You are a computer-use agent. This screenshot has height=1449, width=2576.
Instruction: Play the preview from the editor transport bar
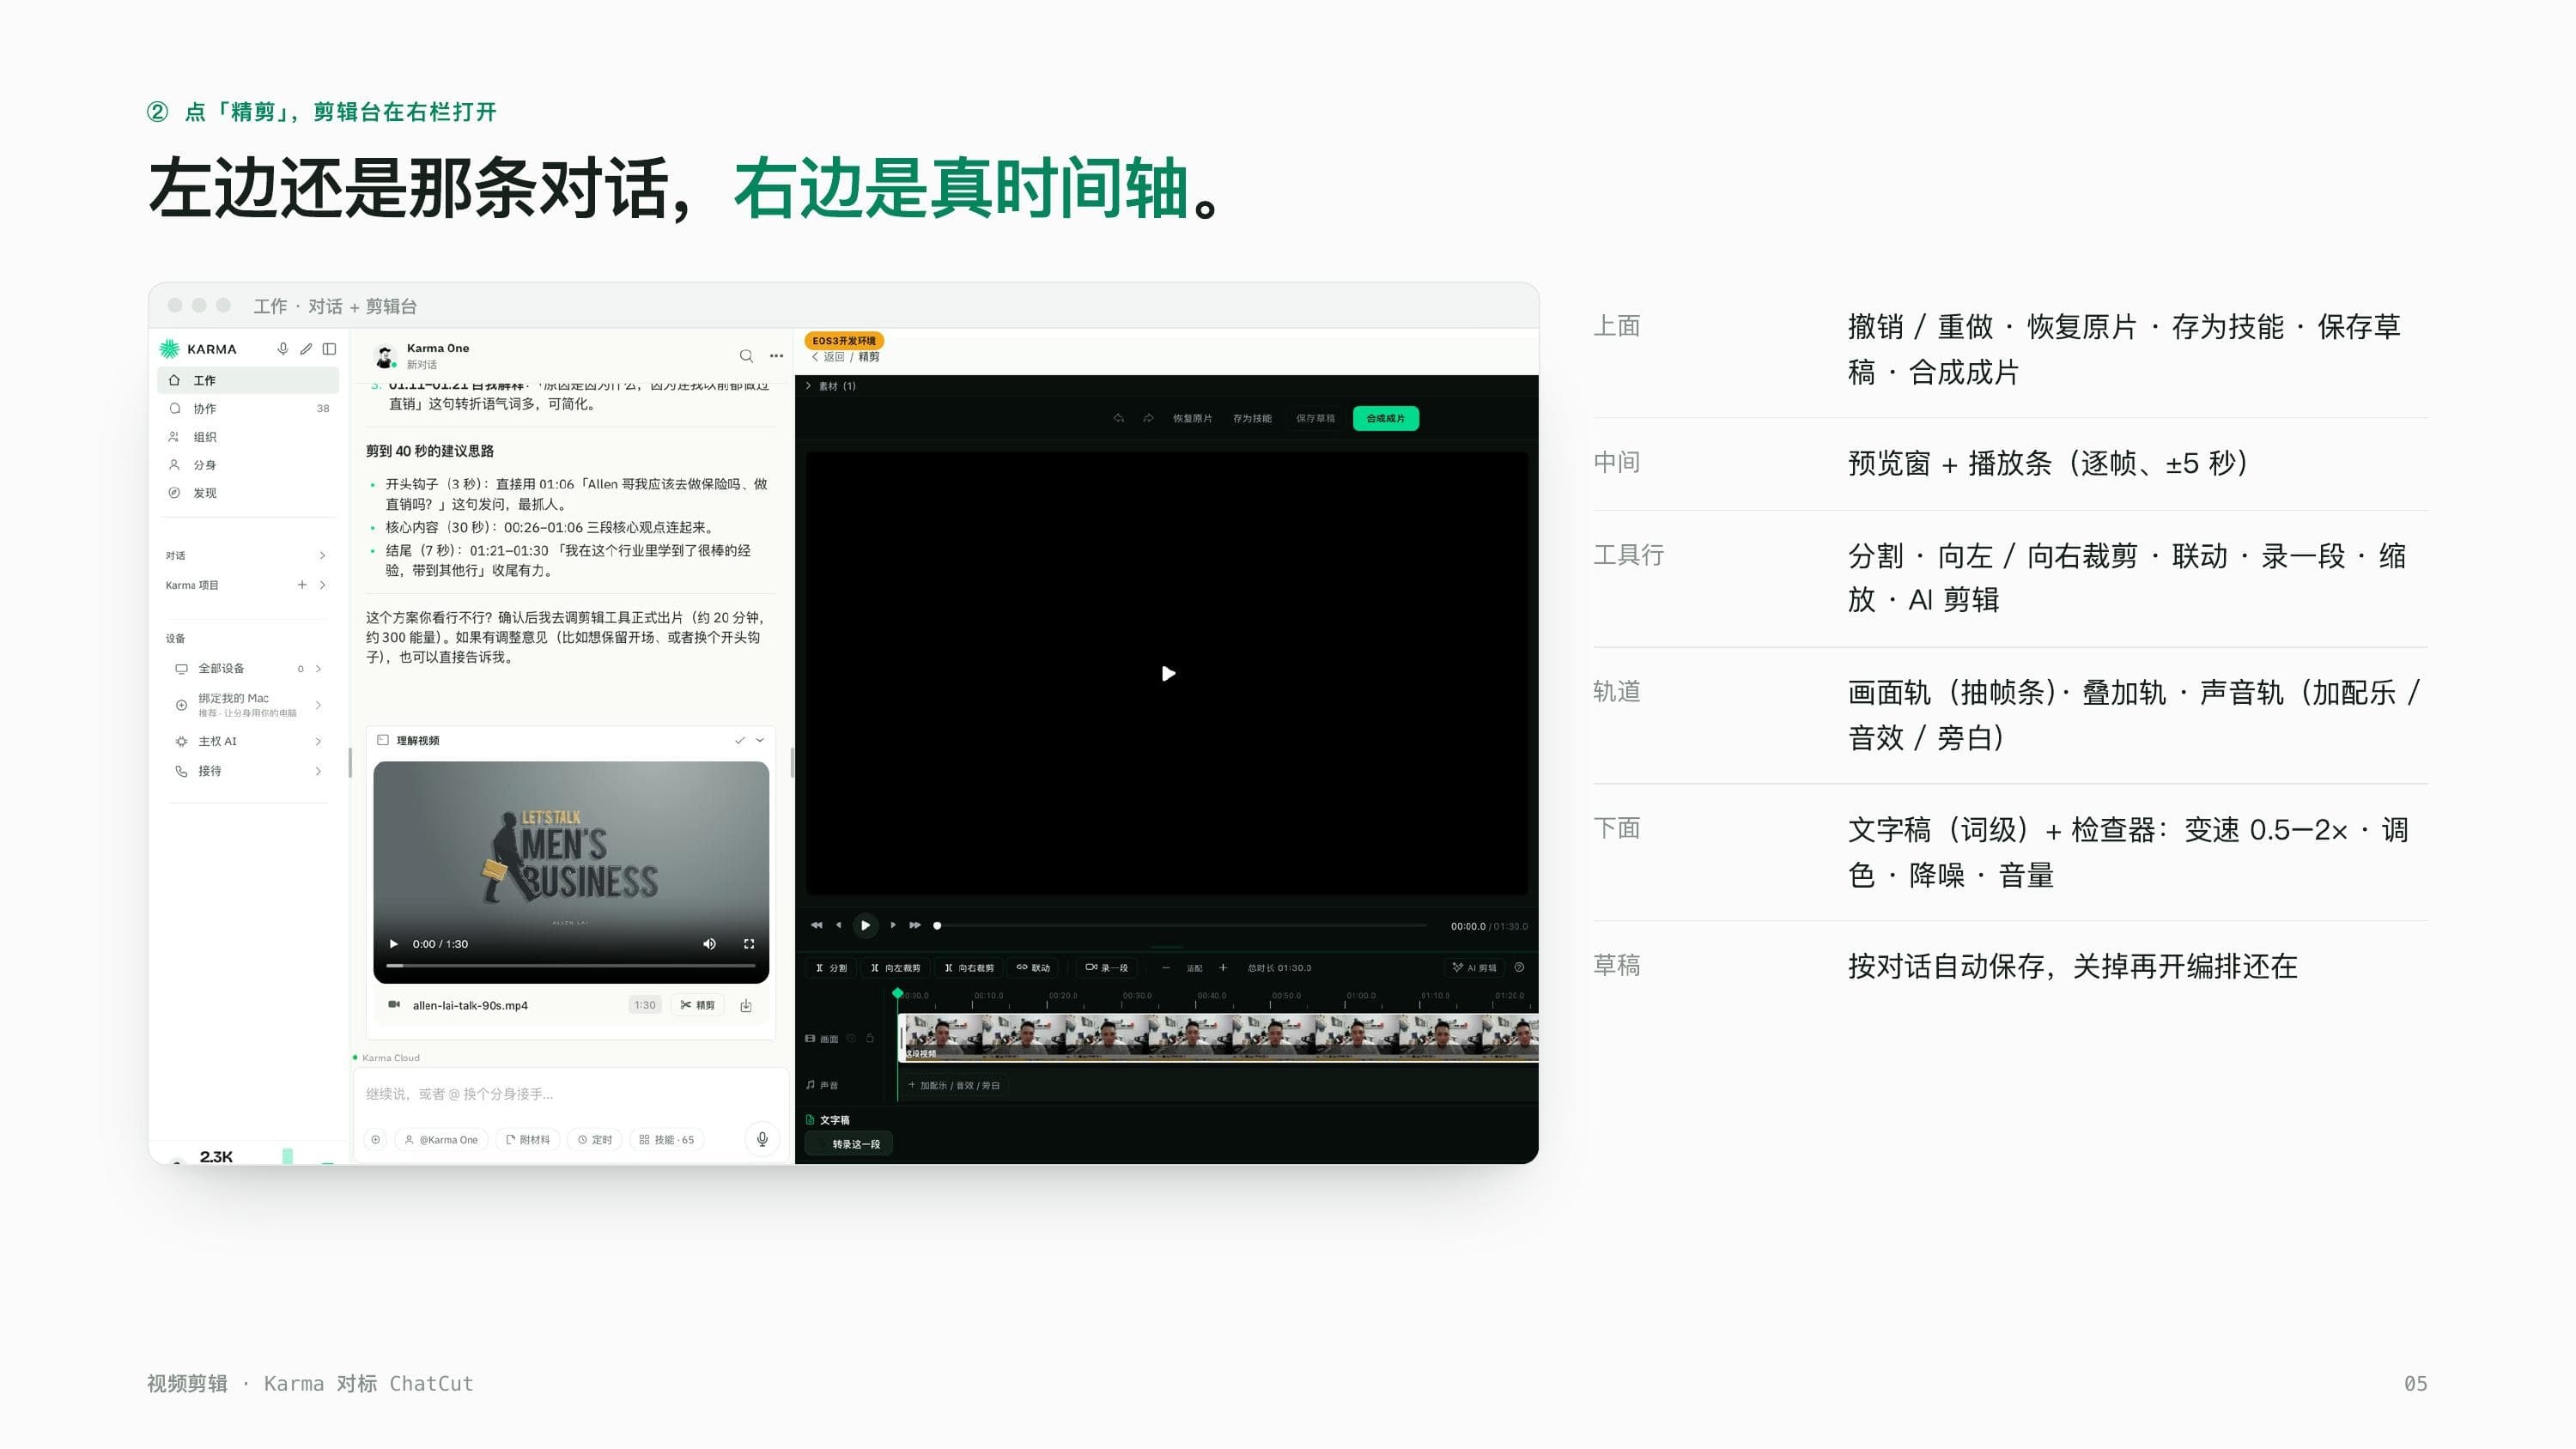[x=865, y=925]
